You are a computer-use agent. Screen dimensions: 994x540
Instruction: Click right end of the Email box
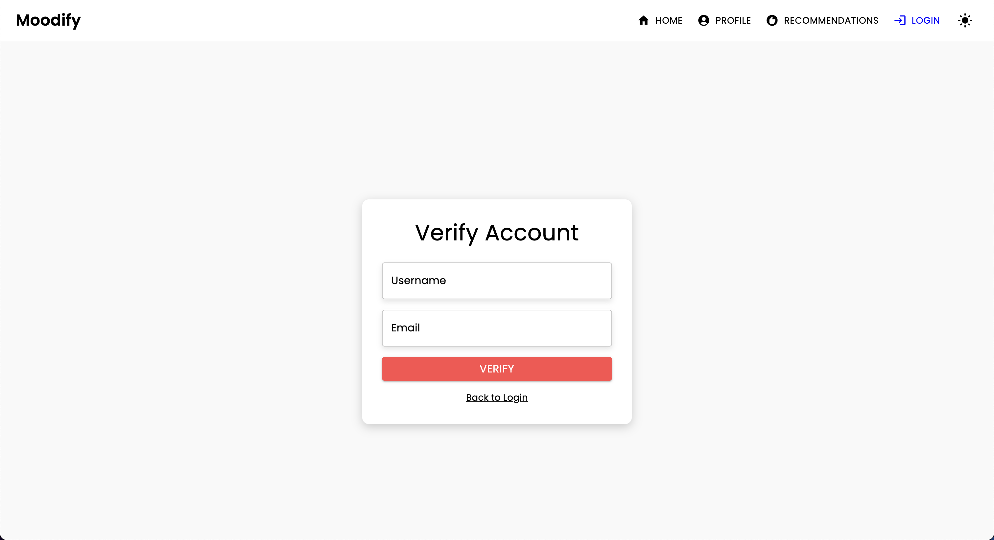click(602, 328)
